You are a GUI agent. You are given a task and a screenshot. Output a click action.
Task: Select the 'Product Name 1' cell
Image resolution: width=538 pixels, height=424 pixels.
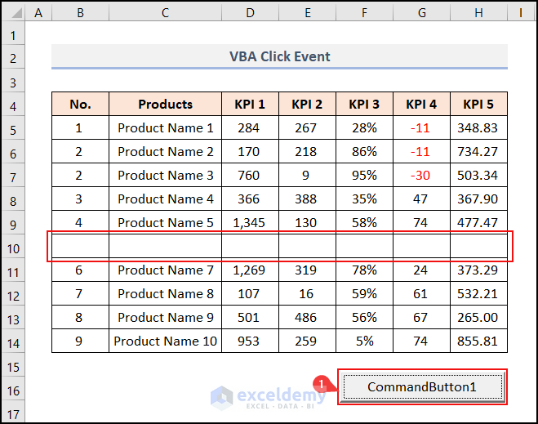[165, 127]
